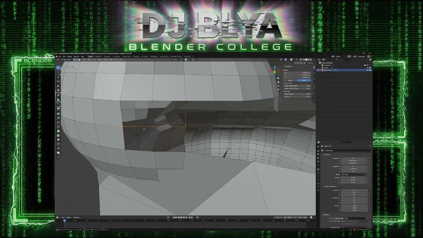Activate the Move tool

(58, 77)
